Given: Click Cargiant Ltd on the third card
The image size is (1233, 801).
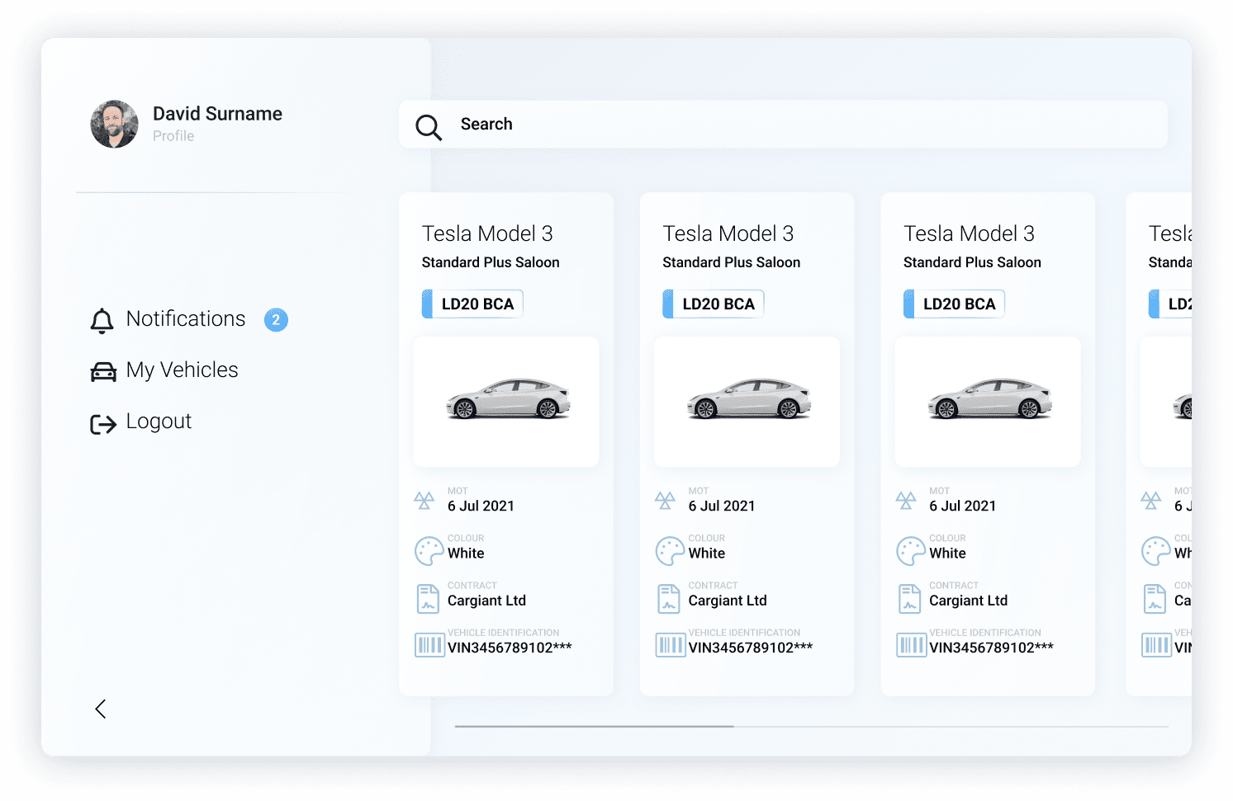Looking at the screenshot, I should [x=968, y=601].
